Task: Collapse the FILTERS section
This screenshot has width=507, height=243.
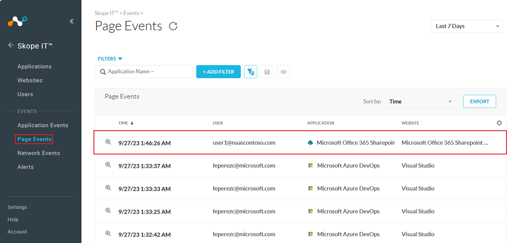Action: point(110,59)
